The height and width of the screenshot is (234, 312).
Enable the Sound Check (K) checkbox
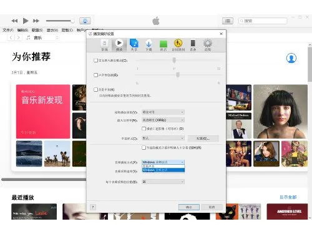point(95,89)
